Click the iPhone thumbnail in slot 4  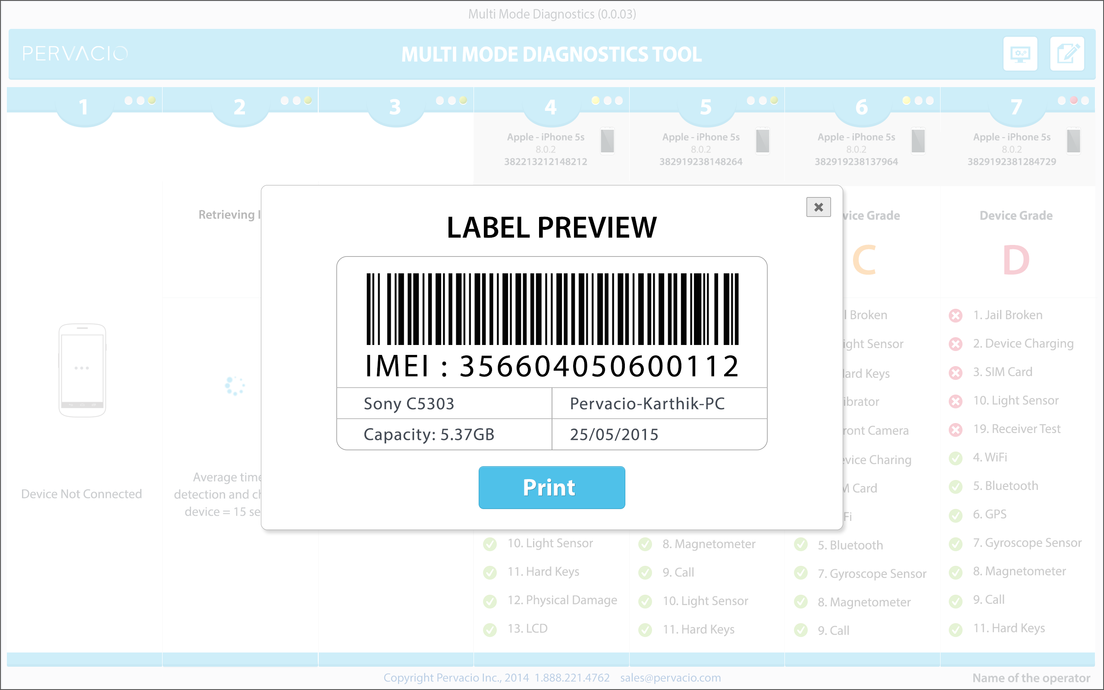point(607,141)
